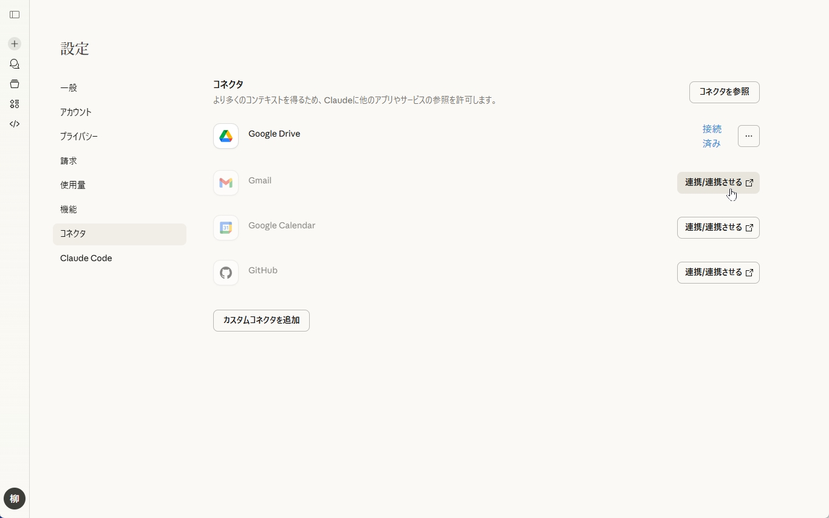Viewport: 829px width, 518px height.
Task: Connect Gmail with its 連携させる button
Action: point(718,182)
